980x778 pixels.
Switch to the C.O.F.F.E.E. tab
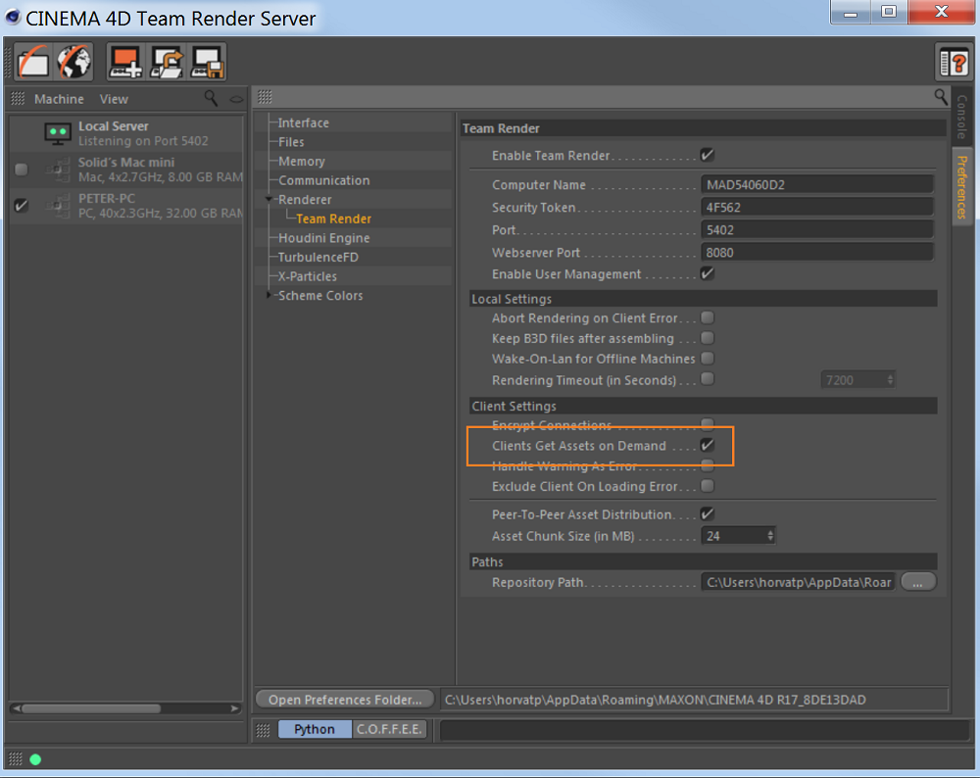pyautogui.click(x=389, y=729)
